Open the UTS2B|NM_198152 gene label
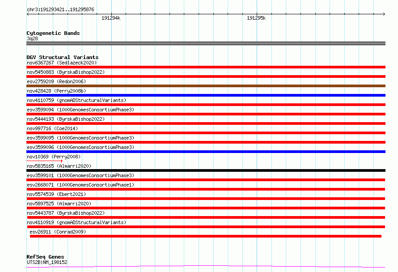 coord(47,262)
